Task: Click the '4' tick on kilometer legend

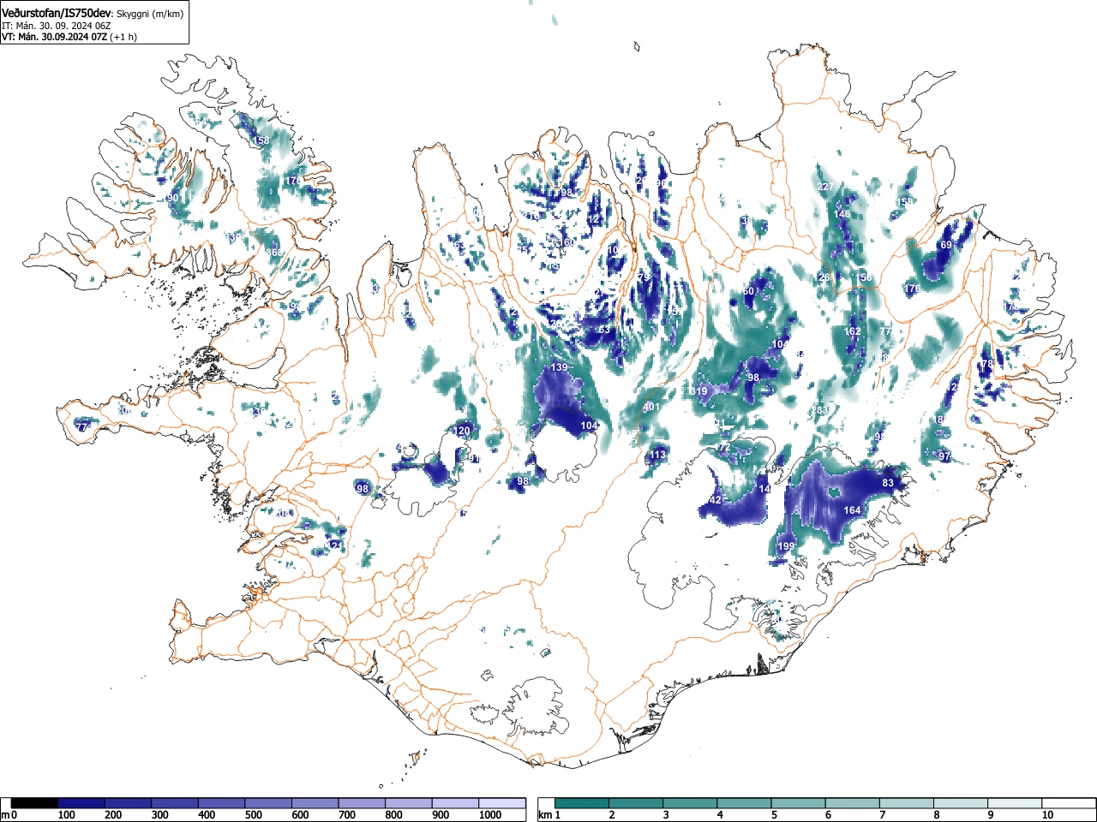Action: point(720,815)
